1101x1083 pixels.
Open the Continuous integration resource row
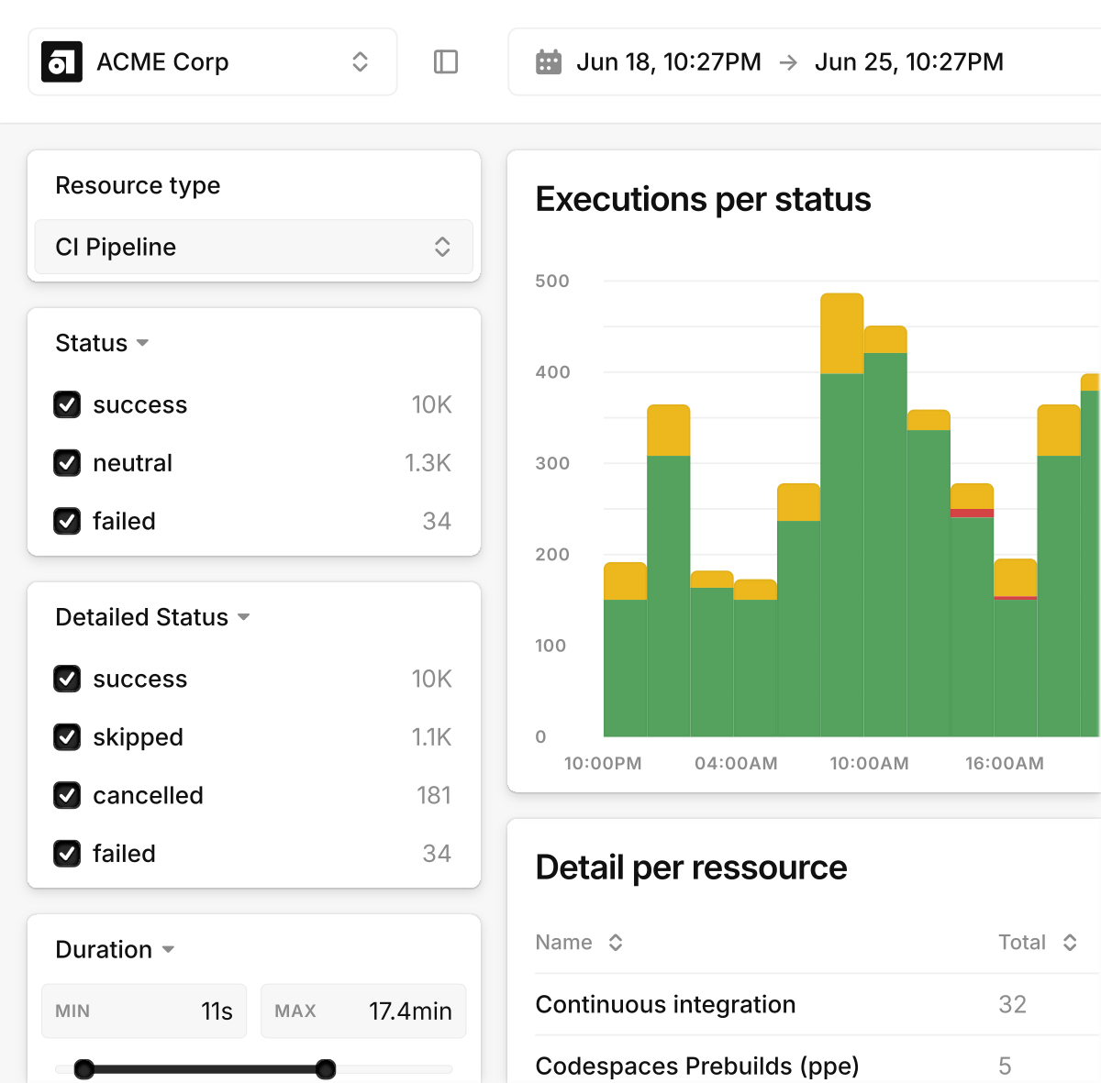pyautogui.click(x=665, y=1005)
